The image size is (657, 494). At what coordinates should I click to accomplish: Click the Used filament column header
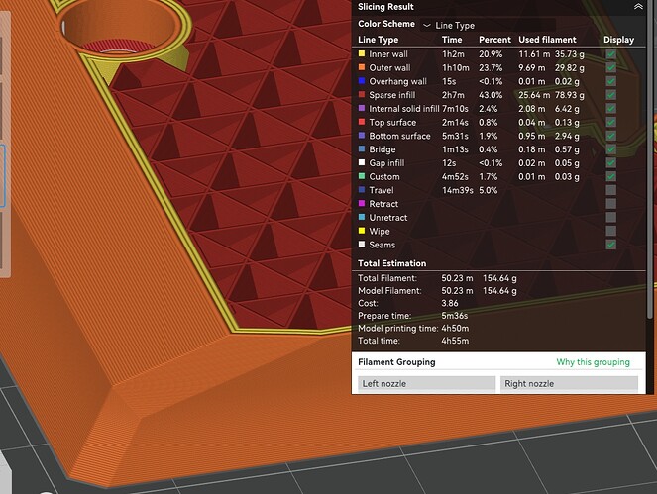click(x=547, y=40)
